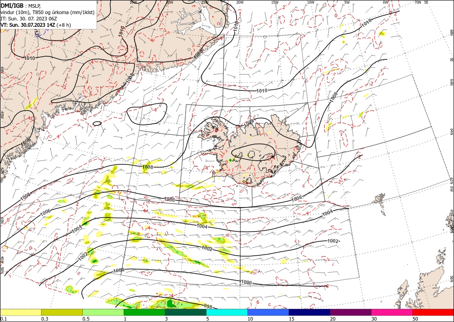The image size is (454, 322).
Task: Click the 10W longitude label
Action: [x=311, y=2]
